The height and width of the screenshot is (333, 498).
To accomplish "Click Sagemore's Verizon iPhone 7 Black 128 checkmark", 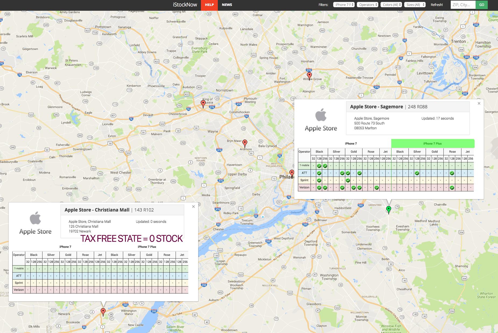I will coord(319,188).
